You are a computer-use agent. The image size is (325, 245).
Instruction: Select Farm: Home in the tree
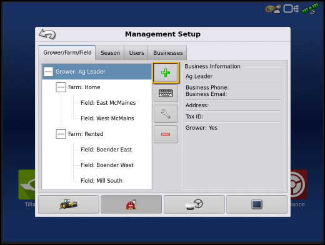[x=84, y=87]
